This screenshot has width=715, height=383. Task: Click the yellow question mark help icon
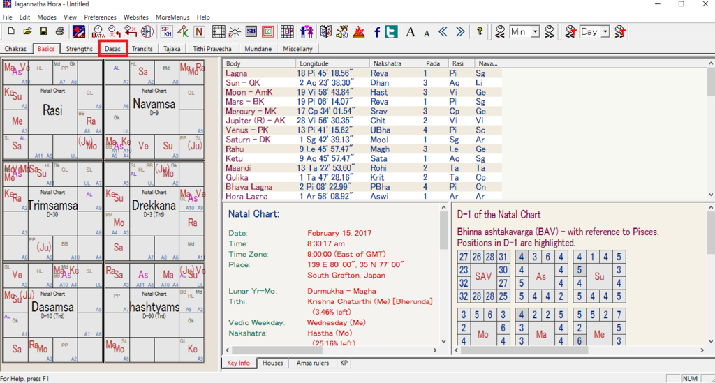click(x=479, y=31)
